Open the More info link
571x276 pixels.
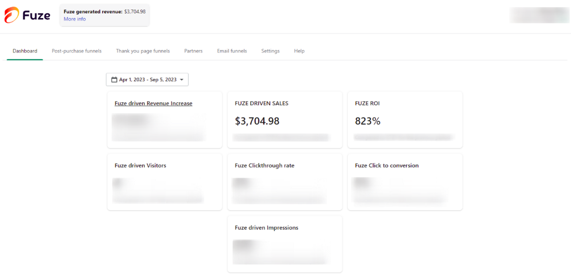click(x=75, y=19)
